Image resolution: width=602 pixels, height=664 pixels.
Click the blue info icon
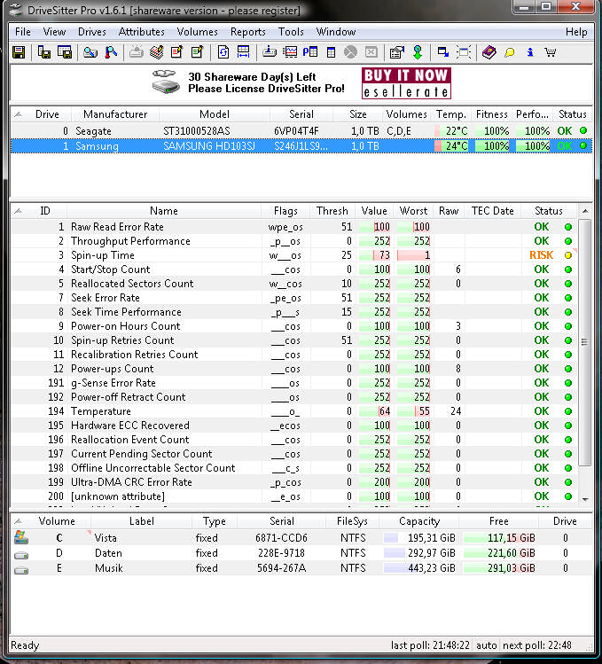(530, 52)
